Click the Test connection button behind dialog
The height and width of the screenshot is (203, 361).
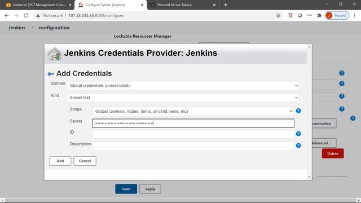click(x=324, y=123)
